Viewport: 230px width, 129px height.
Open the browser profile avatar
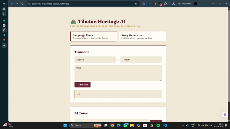click(195, 4)
